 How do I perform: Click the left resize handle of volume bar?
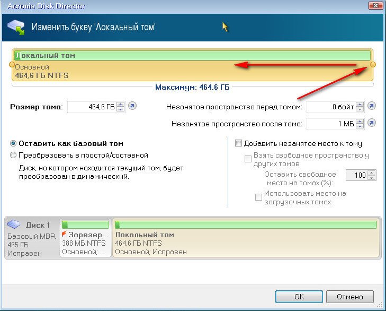point(12,64)
